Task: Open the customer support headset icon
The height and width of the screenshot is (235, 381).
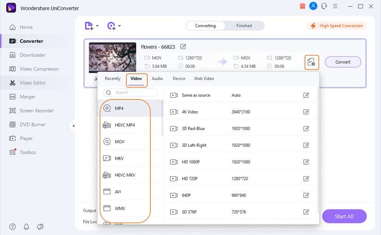Action: click(324, 6)
